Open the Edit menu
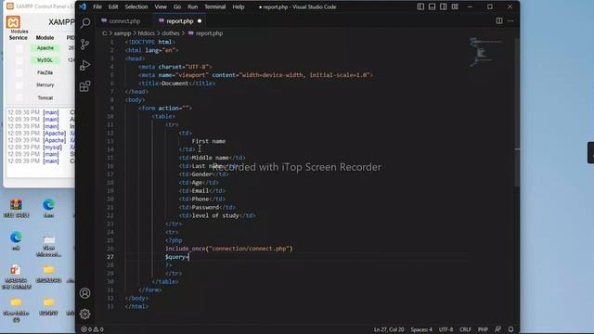Image resolution: width=594 pixels, height=334 pixels. pyautogui.click(x=113, y=6)
